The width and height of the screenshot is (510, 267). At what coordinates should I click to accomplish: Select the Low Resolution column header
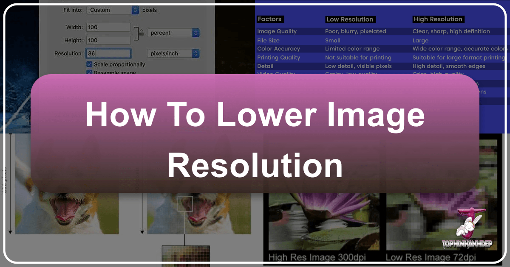[350, 19]
